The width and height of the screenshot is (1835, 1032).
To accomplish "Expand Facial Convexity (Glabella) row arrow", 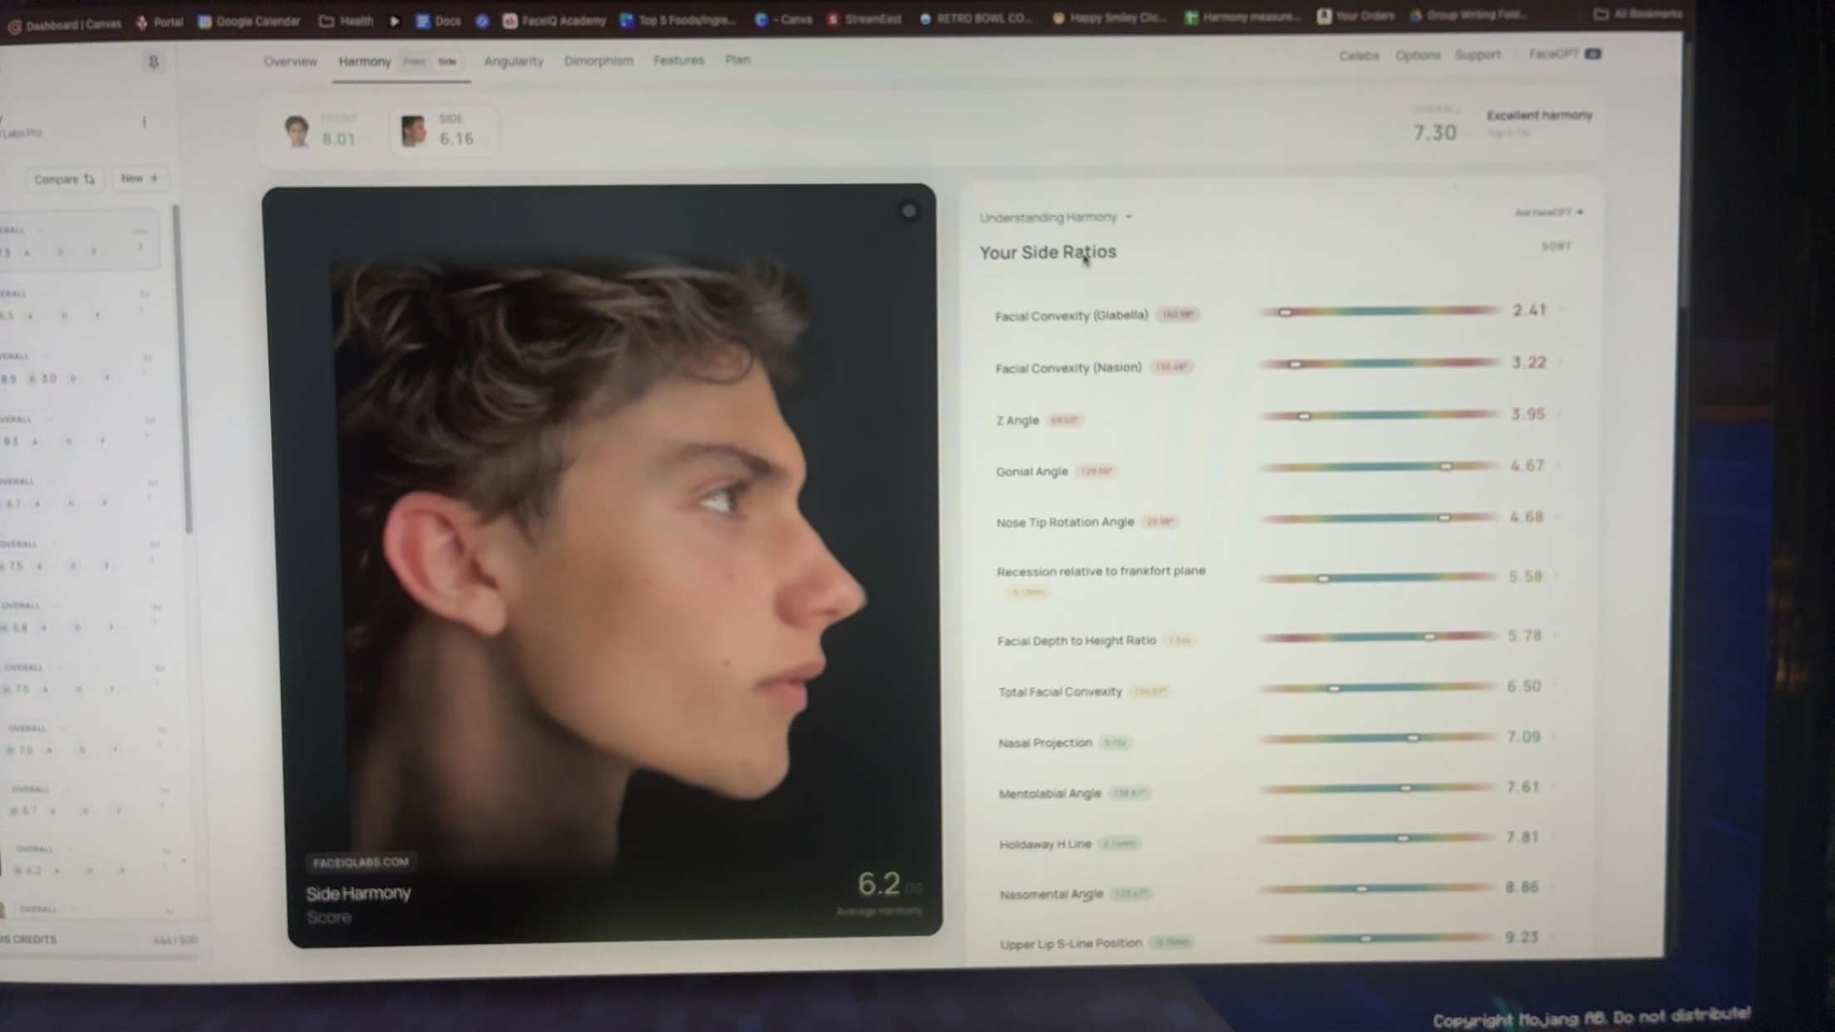I will tap(1562, 310).
